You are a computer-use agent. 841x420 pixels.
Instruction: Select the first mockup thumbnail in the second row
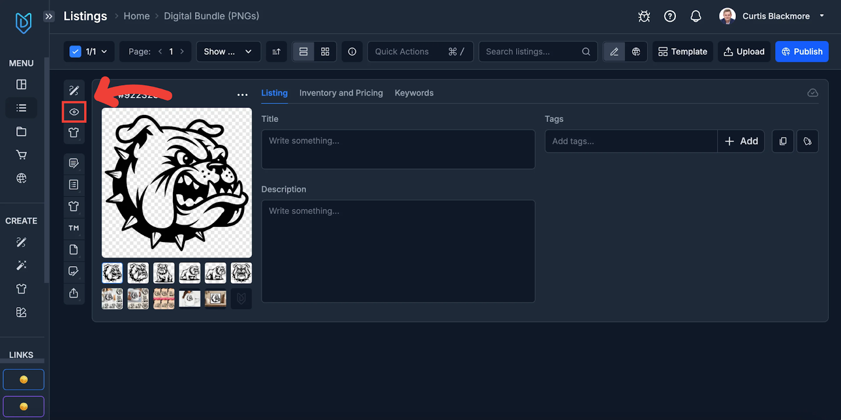point(112,299)
